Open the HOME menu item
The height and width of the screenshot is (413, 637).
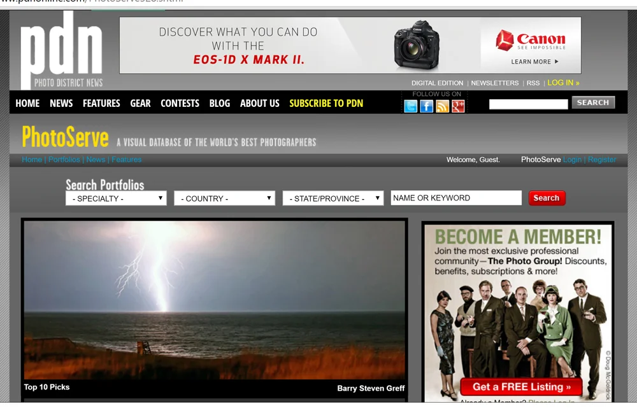pyautogui.click(x=27, y=104)
